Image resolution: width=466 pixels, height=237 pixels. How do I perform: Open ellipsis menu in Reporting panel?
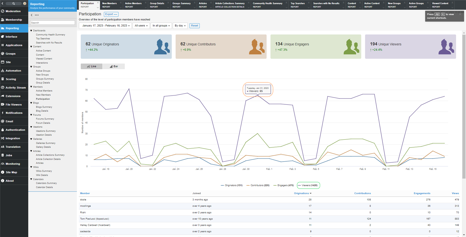37,15
